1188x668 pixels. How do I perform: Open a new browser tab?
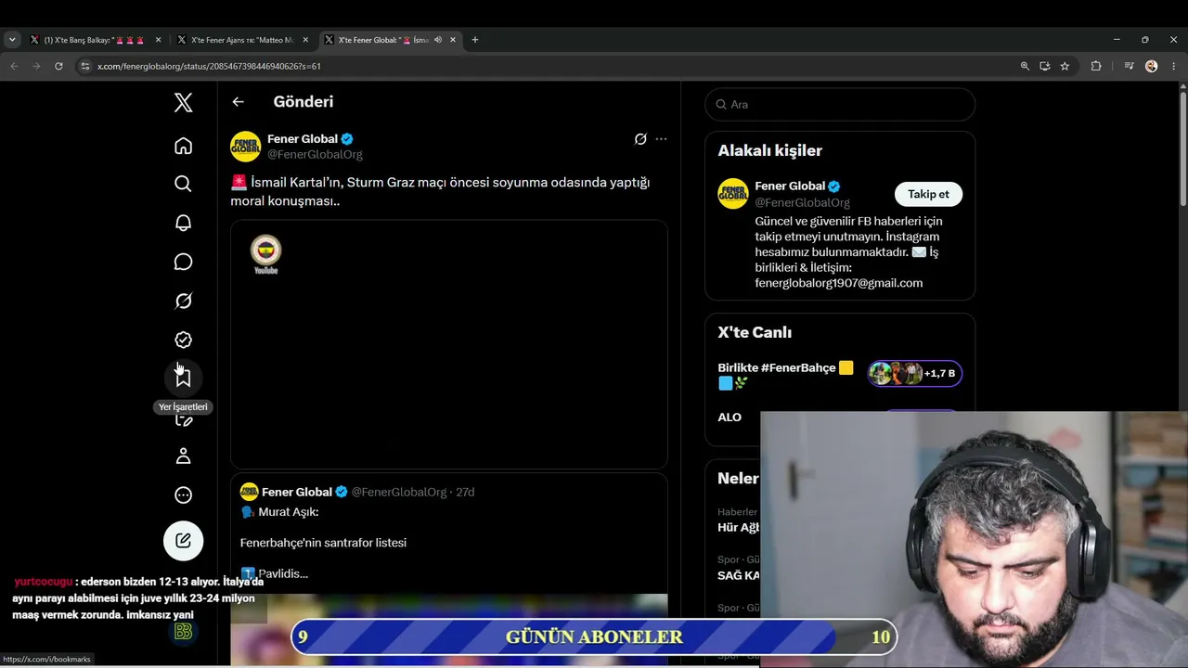(x=475, y=40)
